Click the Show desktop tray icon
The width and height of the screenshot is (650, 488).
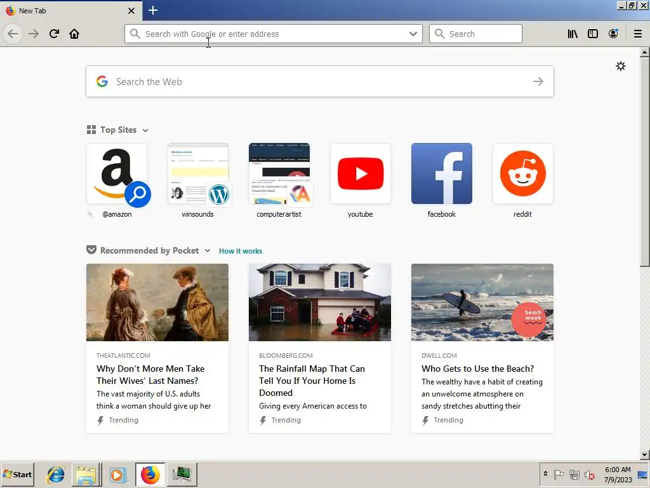pyautogui.click(x=643, y=474)
